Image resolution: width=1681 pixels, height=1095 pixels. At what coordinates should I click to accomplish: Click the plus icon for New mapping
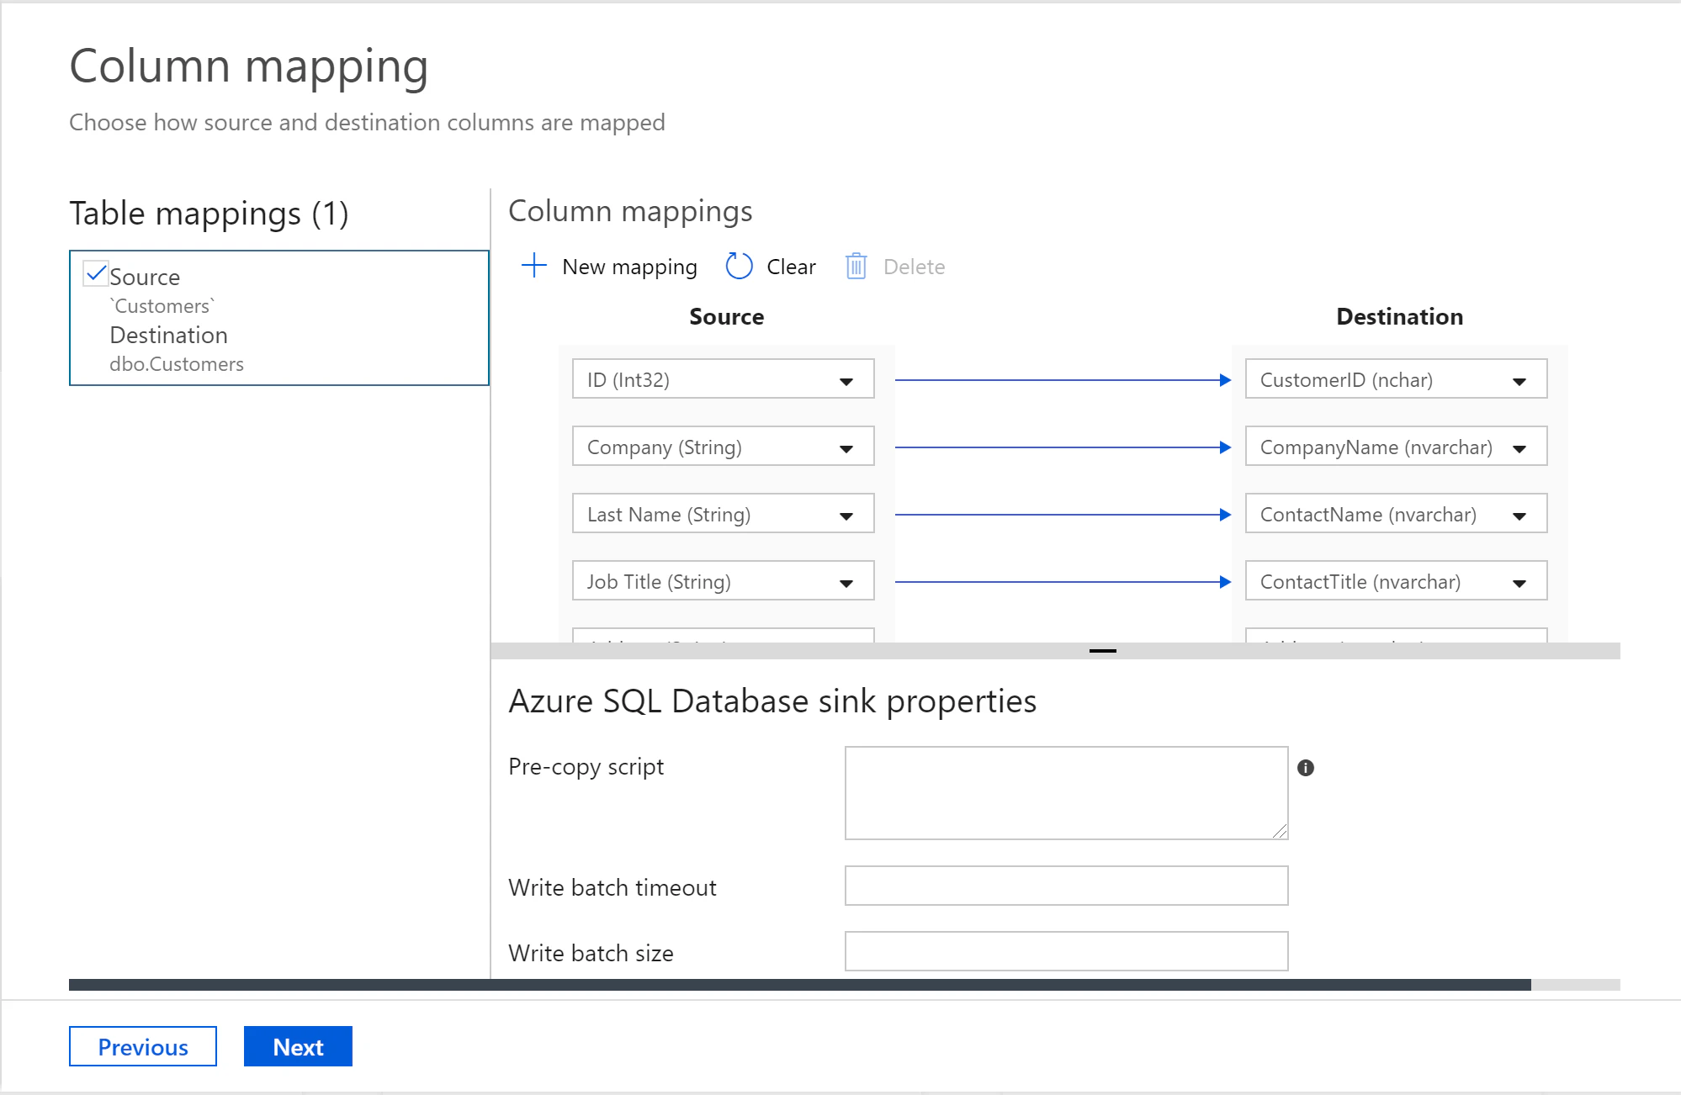[x=534, y=266]
